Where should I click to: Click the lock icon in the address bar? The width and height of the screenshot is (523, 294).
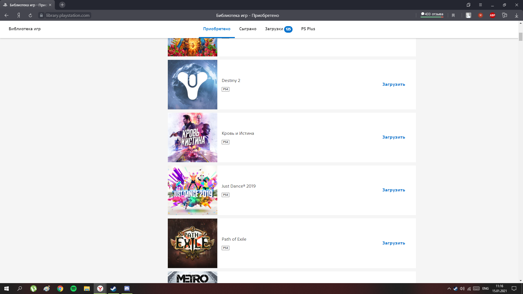(41, 15)
